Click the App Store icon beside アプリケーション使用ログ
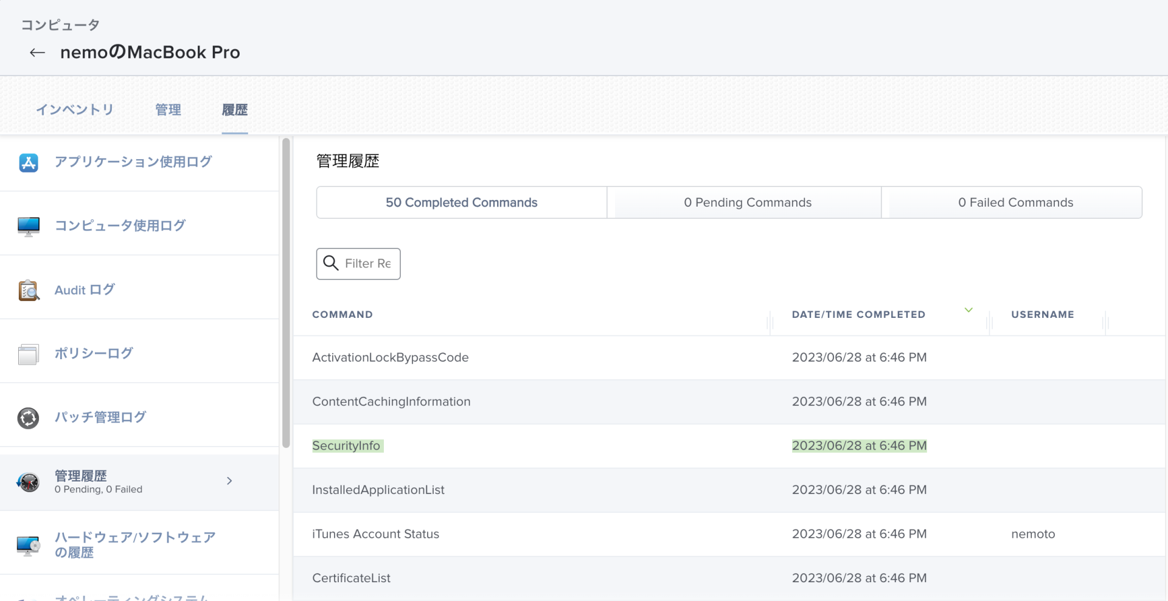The width and height of the screenshot is (1168, 601). tap(28, 162)
